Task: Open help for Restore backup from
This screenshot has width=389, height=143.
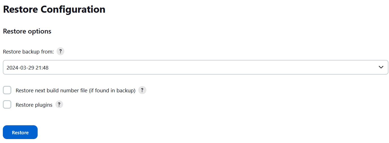Action: pyautogui.click(x=60, y=52)
